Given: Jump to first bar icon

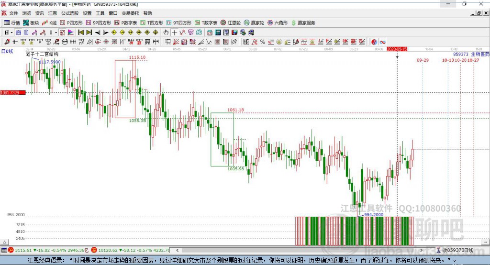Looking at the screenshot, I should (x=80, y=33).
